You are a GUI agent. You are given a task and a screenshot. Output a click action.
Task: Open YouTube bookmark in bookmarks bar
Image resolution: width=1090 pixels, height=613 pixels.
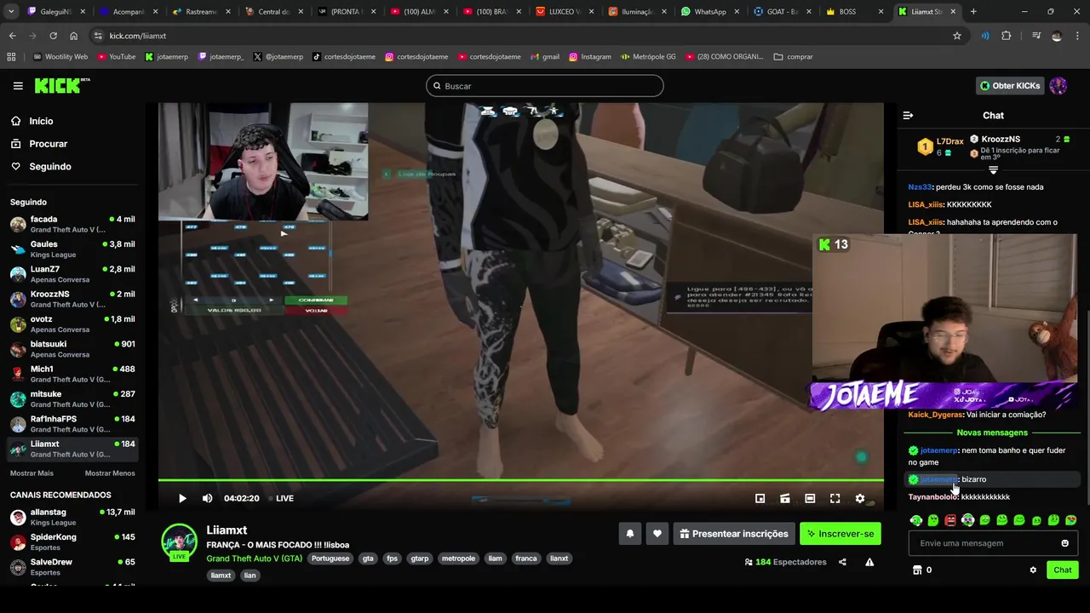coord(117,57)
